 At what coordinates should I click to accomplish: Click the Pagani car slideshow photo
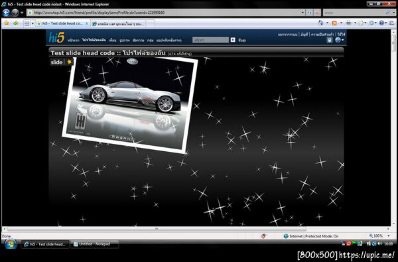(x=130, y=105)
